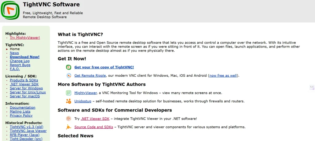Viewport: 315px width, 141px height.
Task: Open TightVNC v1.3 (old) link
Action: click(x=26, y=127)
